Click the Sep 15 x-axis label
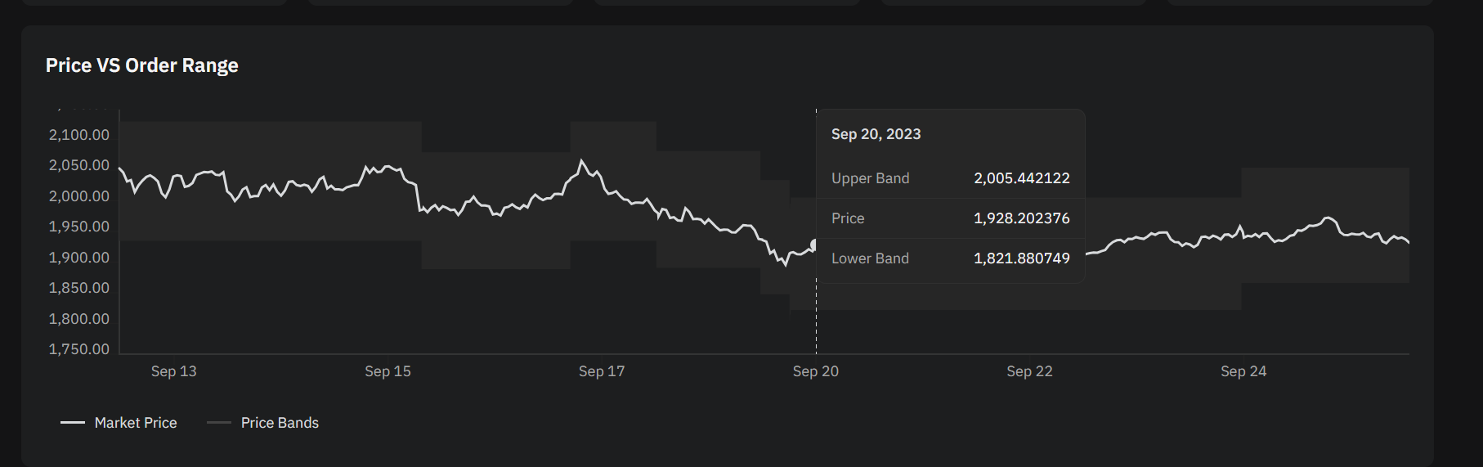Screen dimensions: 1483x467 tap(388, 371)
